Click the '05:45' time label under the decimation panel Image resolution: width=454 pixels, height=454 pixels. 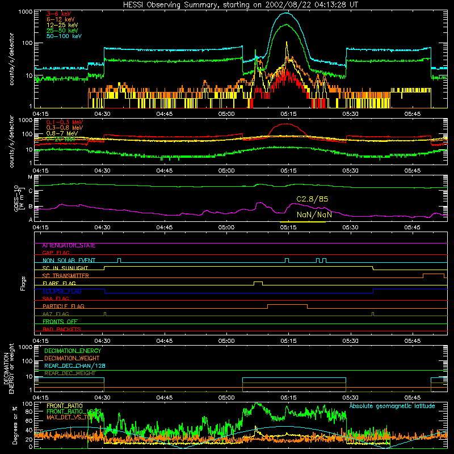coord(412,398)
